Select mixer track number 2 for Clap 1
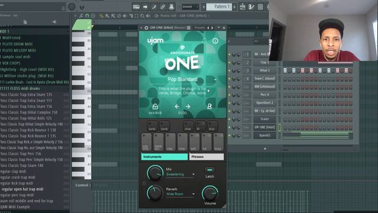Screen dimensions: 378x213 point(247,63)
